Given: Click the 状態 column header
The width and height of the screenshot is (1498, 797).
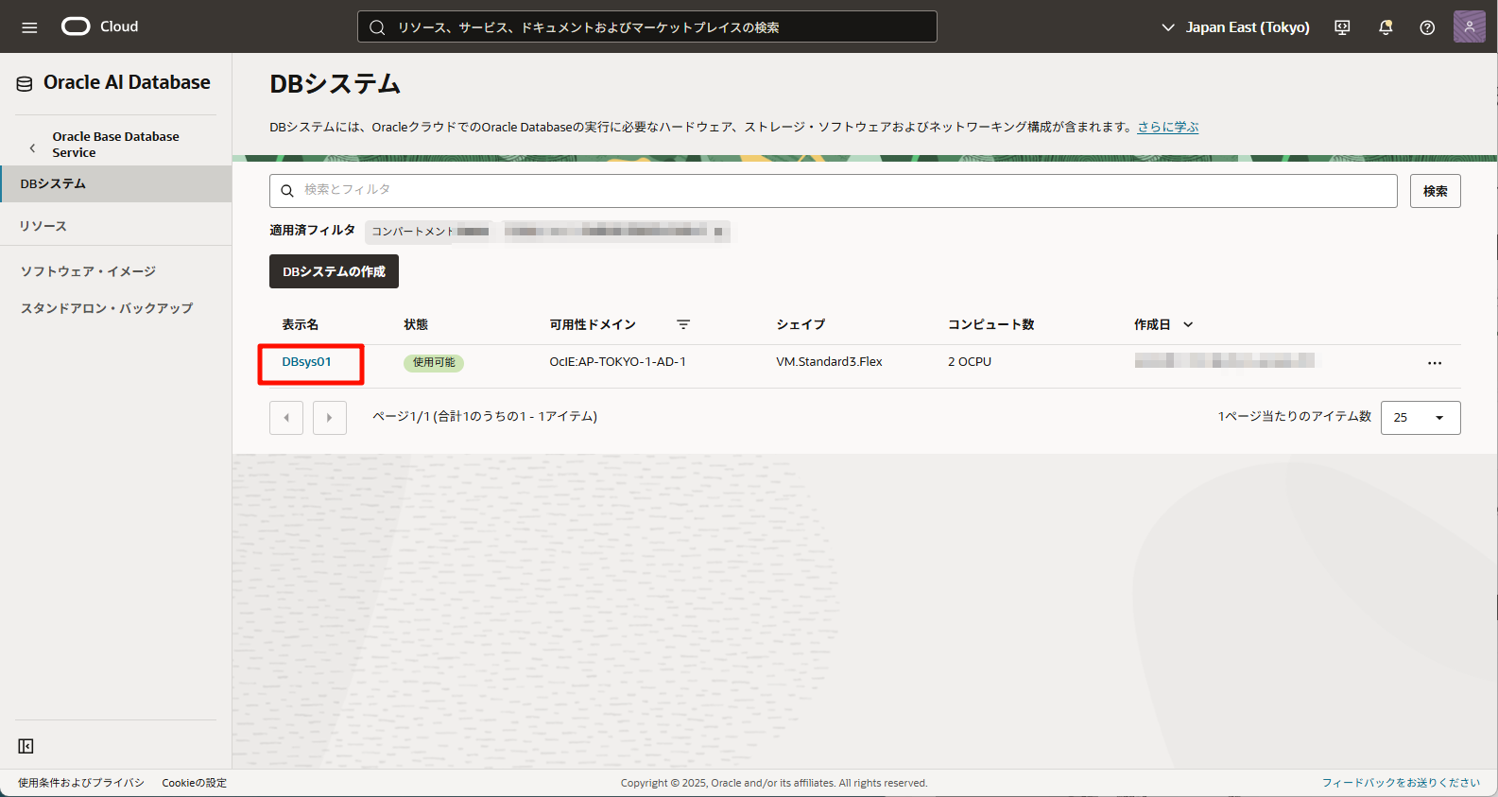Looking at the screenshot, I should [416, 324].
